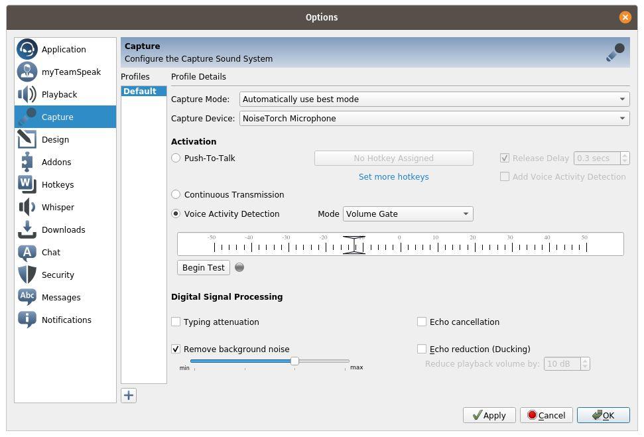The height and width of the screenshot is (437, 644).
Task: Click the background noise removal slider handle
Action: click(x=294, y=361)
